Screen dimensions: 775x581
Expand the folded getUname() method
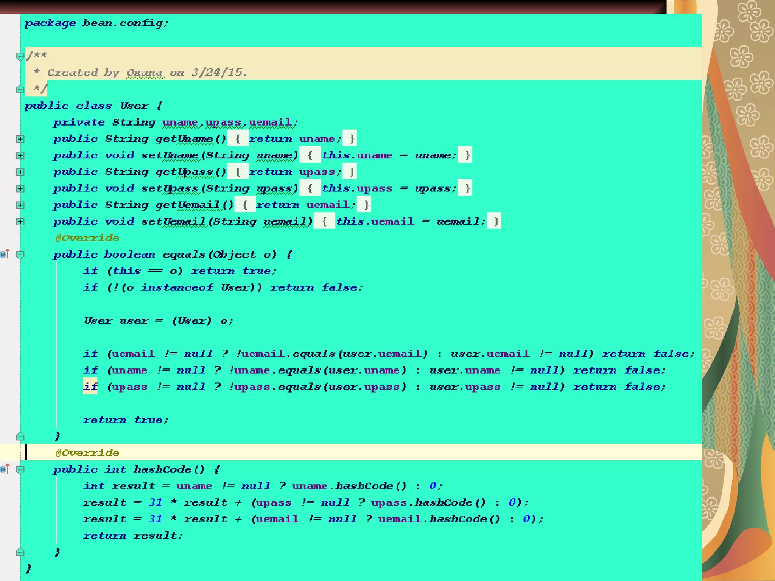tap(20, 139)
